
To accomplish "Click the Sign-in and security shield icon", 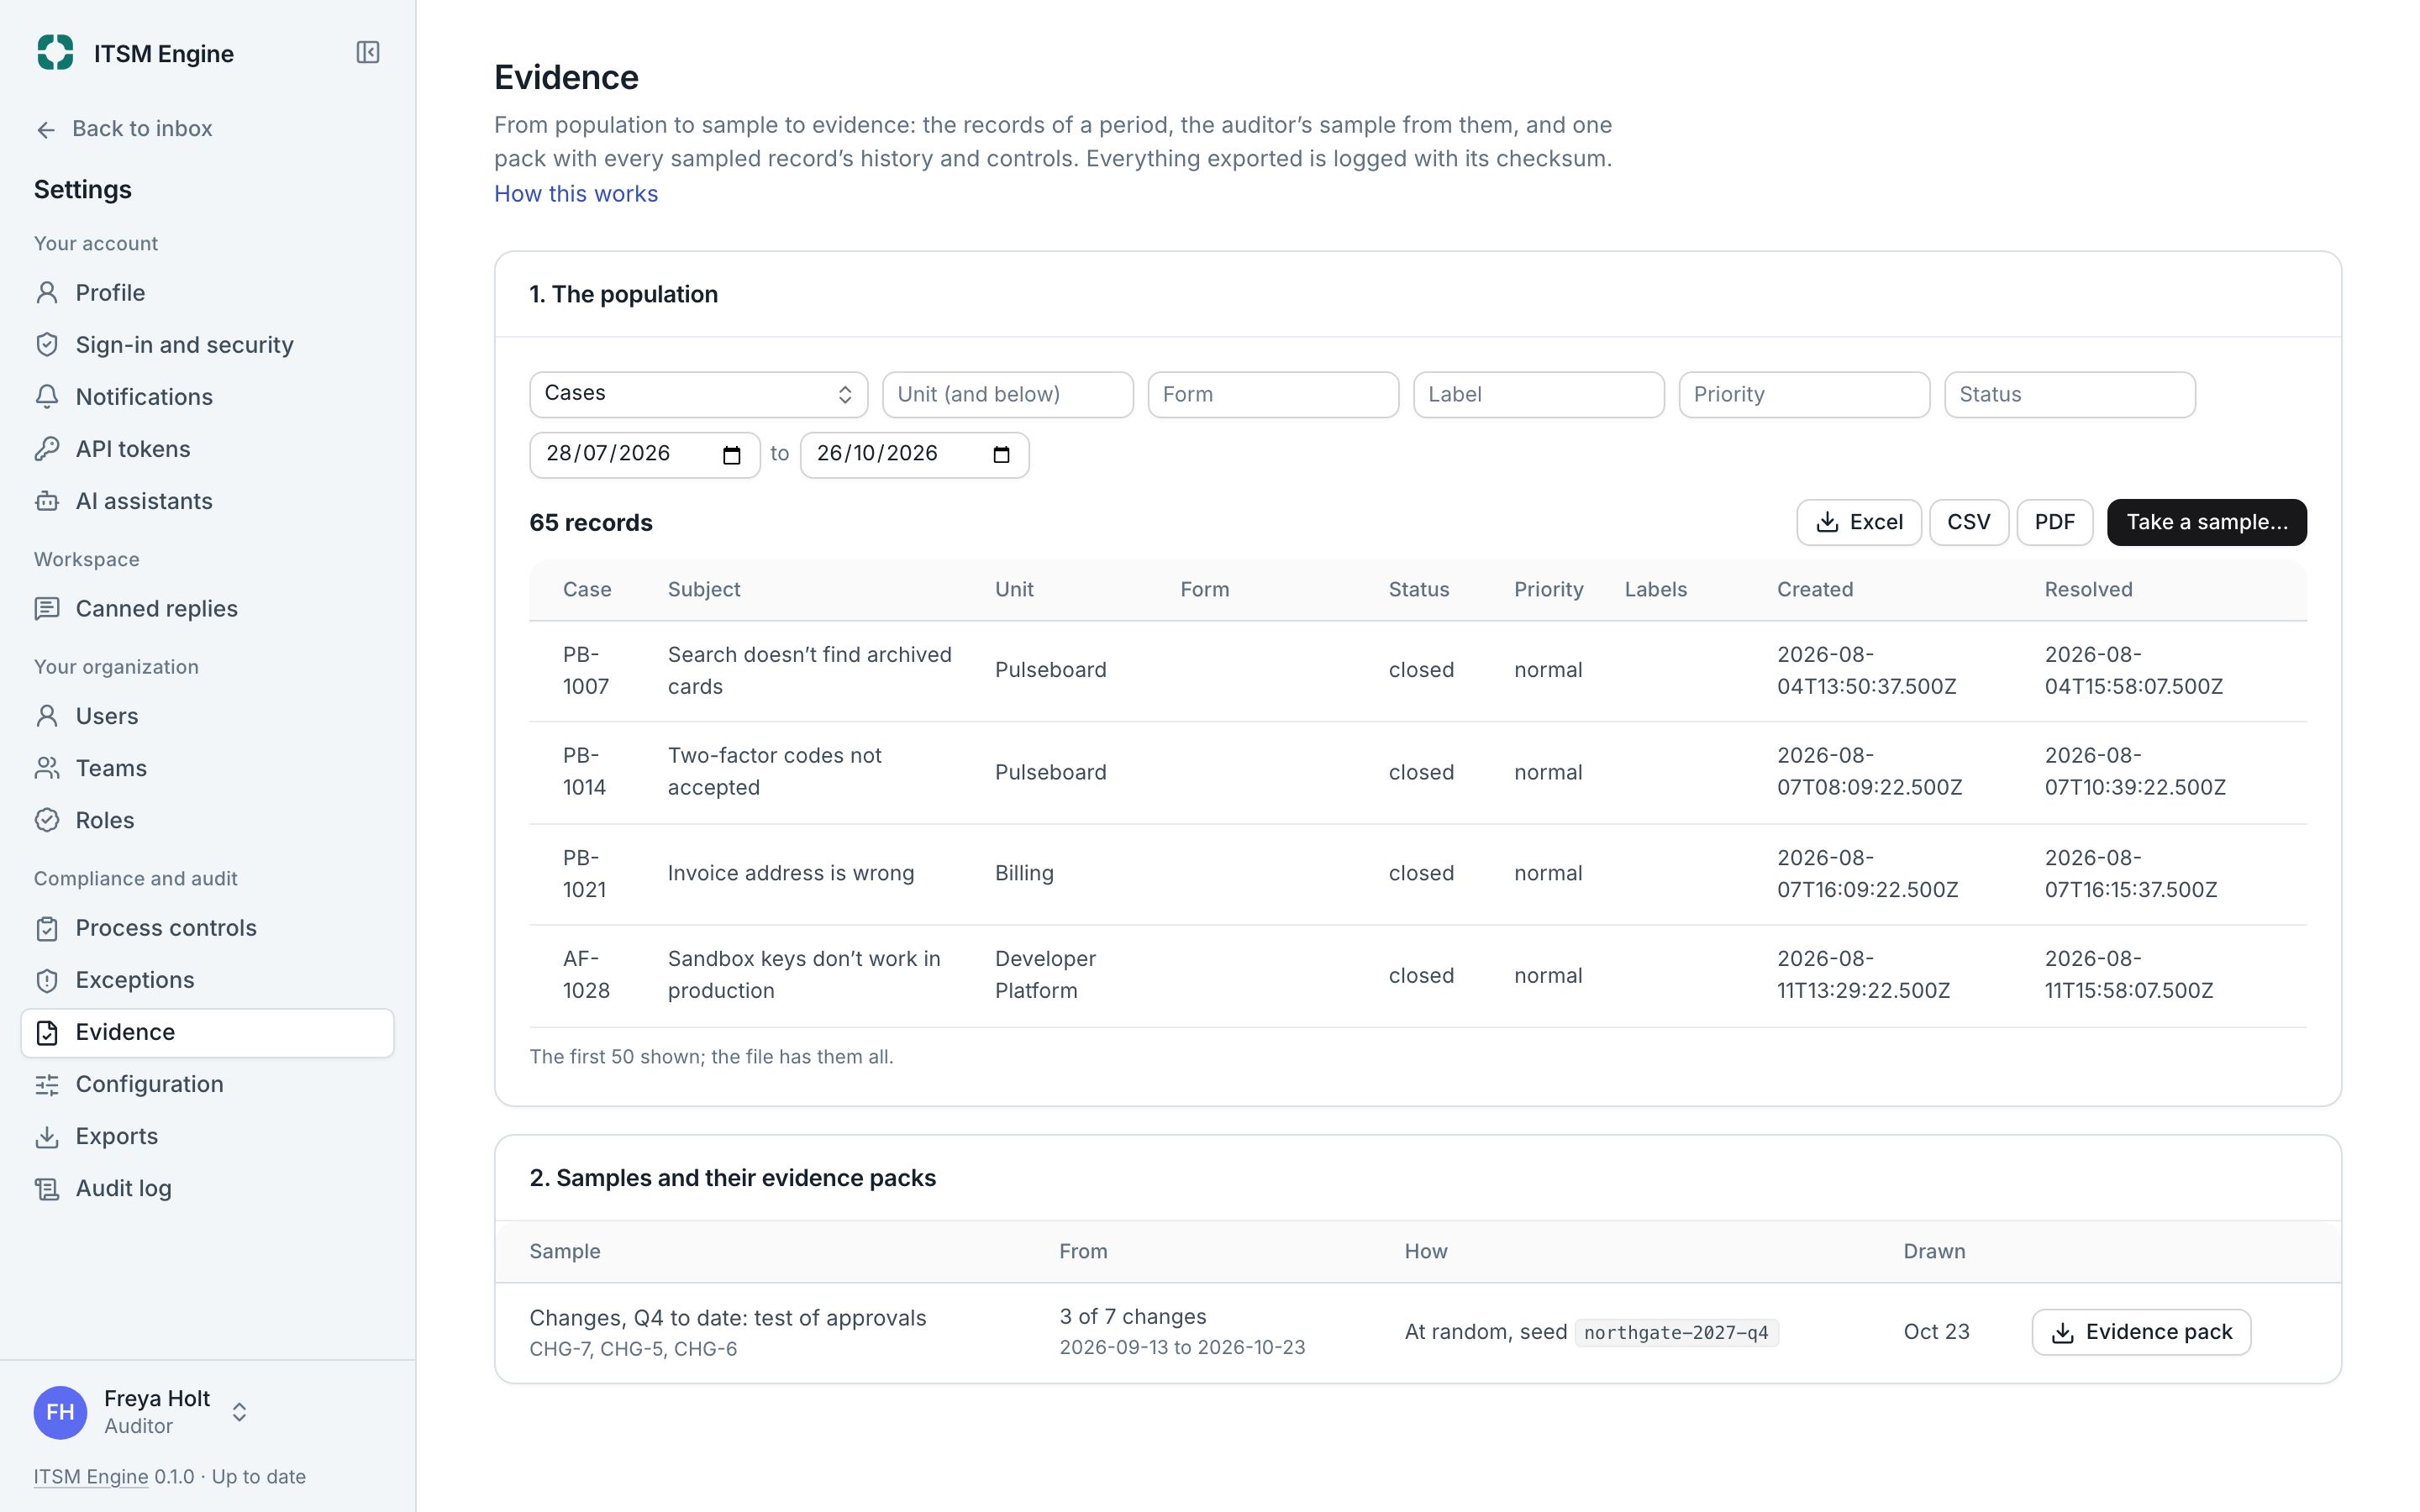I will coord(47,345).
